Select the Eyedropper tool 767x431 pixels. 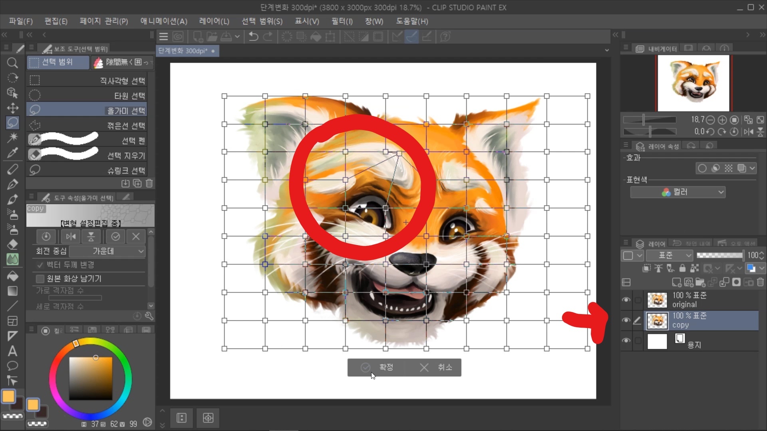point(12,153)
